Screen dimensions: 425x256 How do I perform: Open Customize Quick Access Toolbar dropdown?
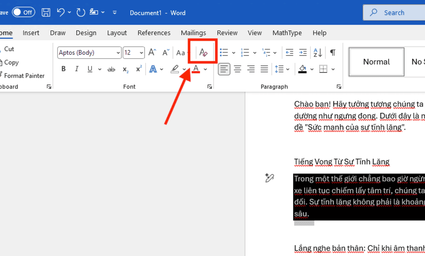coord(115,12)
